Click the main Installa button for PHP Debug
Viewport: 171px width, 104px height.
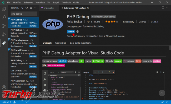pyautogui.click(x=71, y=32)
